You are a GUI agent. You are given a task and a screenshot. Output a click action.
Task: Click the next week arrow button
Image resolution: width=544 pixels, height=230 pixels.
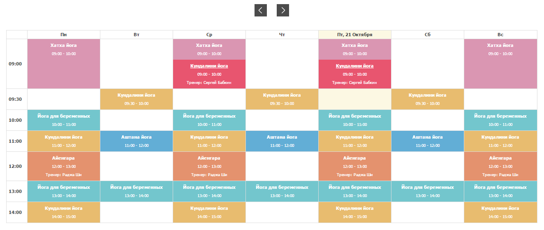tap(282, 10)
